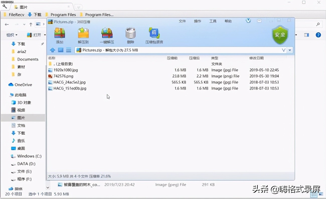Go back in Explorer with the back arrow
This screenshot has height=199, width=326.
(7, 24)
